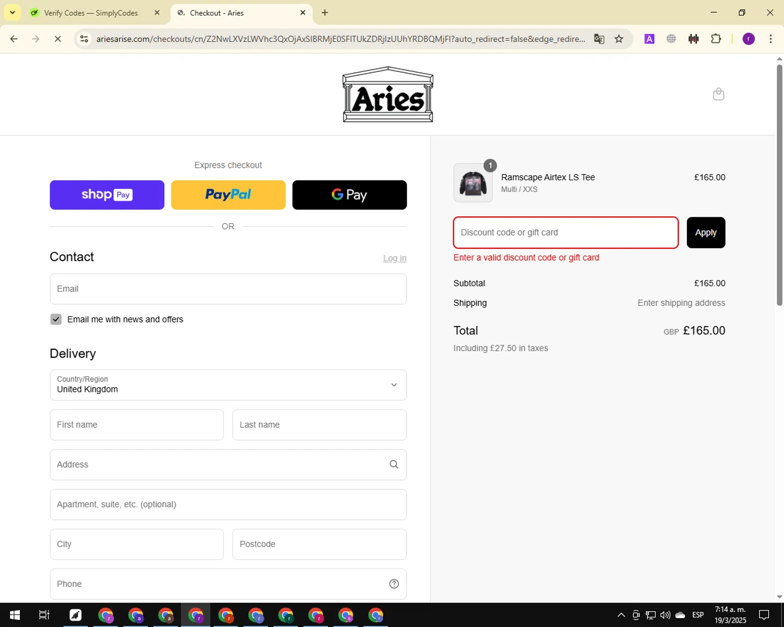784x627 pixels.
Task: Choose Google Pay express checkout
Action: [350, 195]
